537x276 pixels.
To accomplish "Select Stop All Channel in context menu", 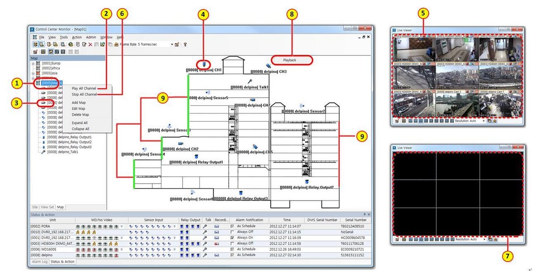I will (x=84, y=94).
